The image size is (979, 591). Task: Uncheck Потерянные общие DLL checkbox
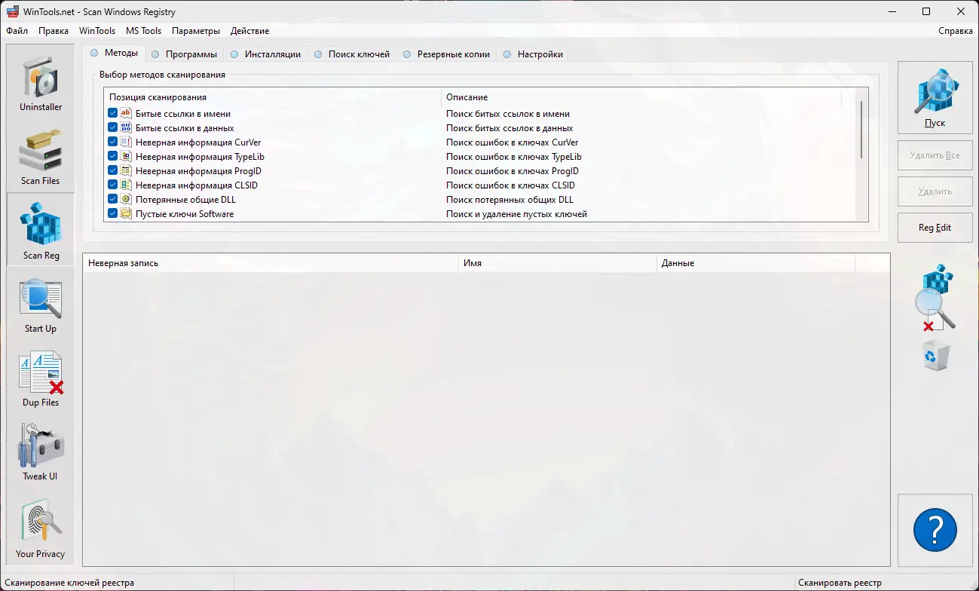point(113,200)
